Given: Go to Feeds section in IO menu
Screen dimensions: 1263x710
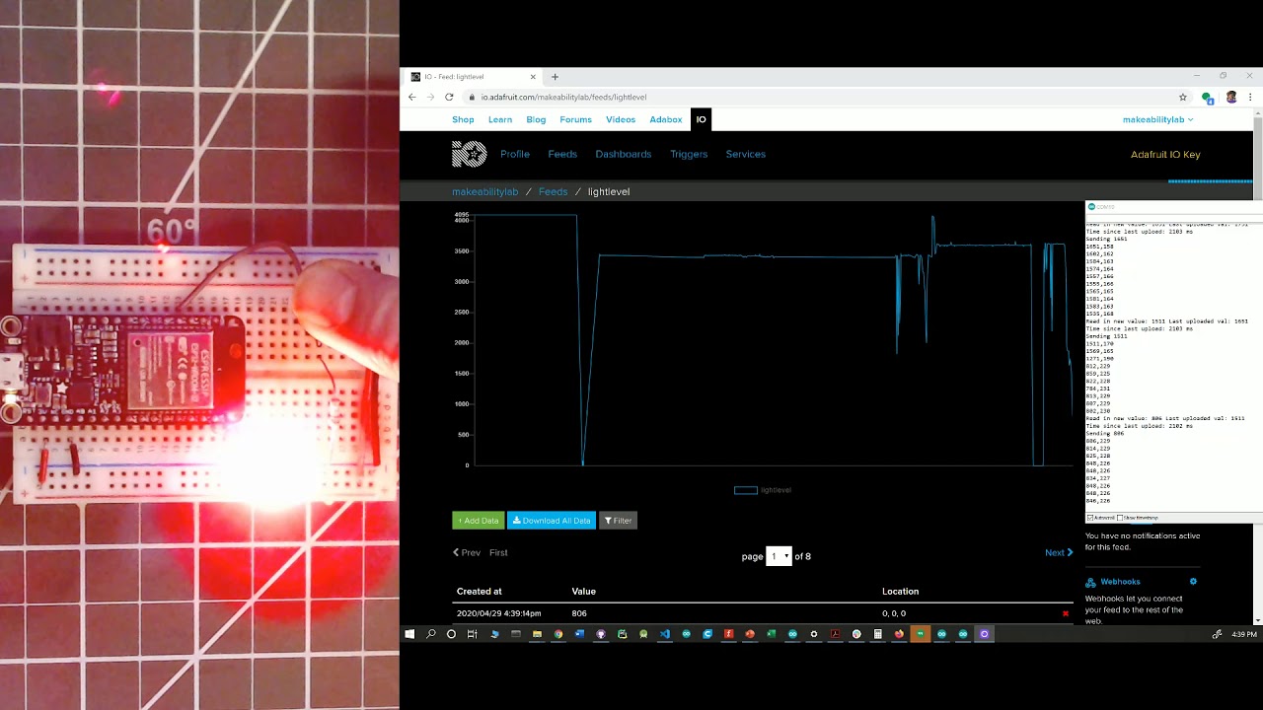Looking at the screenshot, I should [562, 154].
